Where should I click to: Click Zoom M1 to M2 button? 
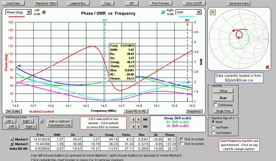tap(136, 111)
